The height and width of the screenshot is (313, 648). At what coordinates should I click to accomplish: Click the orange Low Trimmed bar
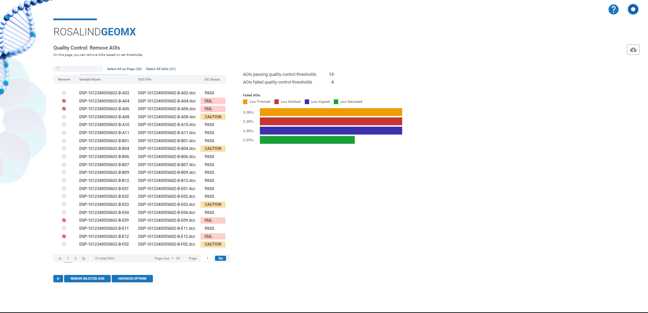coord(331,112)
